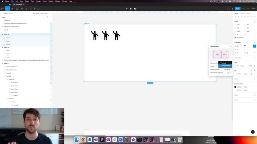The image size is (257, 144).
Task: Click the Create component icon
Action: (126, 9)
